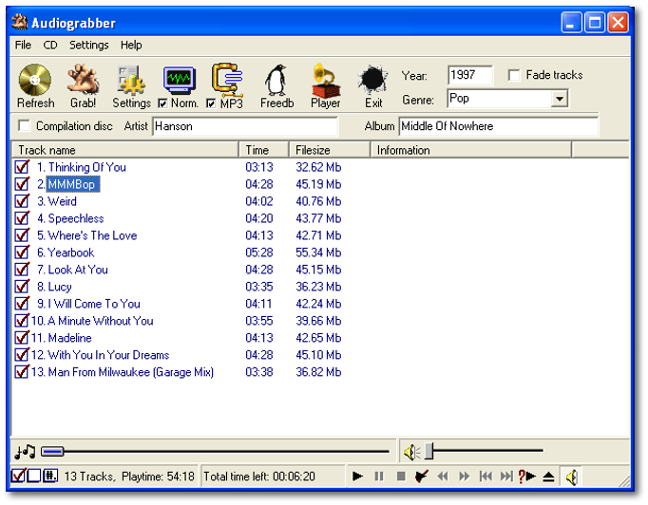
Task: Uncheck track 1 Thinking Of You
Action: tap(22, 167)
